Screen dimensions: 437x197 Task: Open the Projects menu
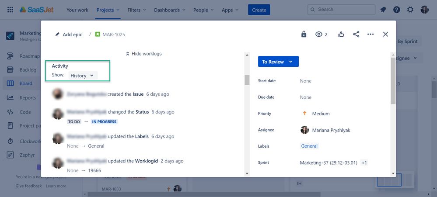tap(108, 10)
